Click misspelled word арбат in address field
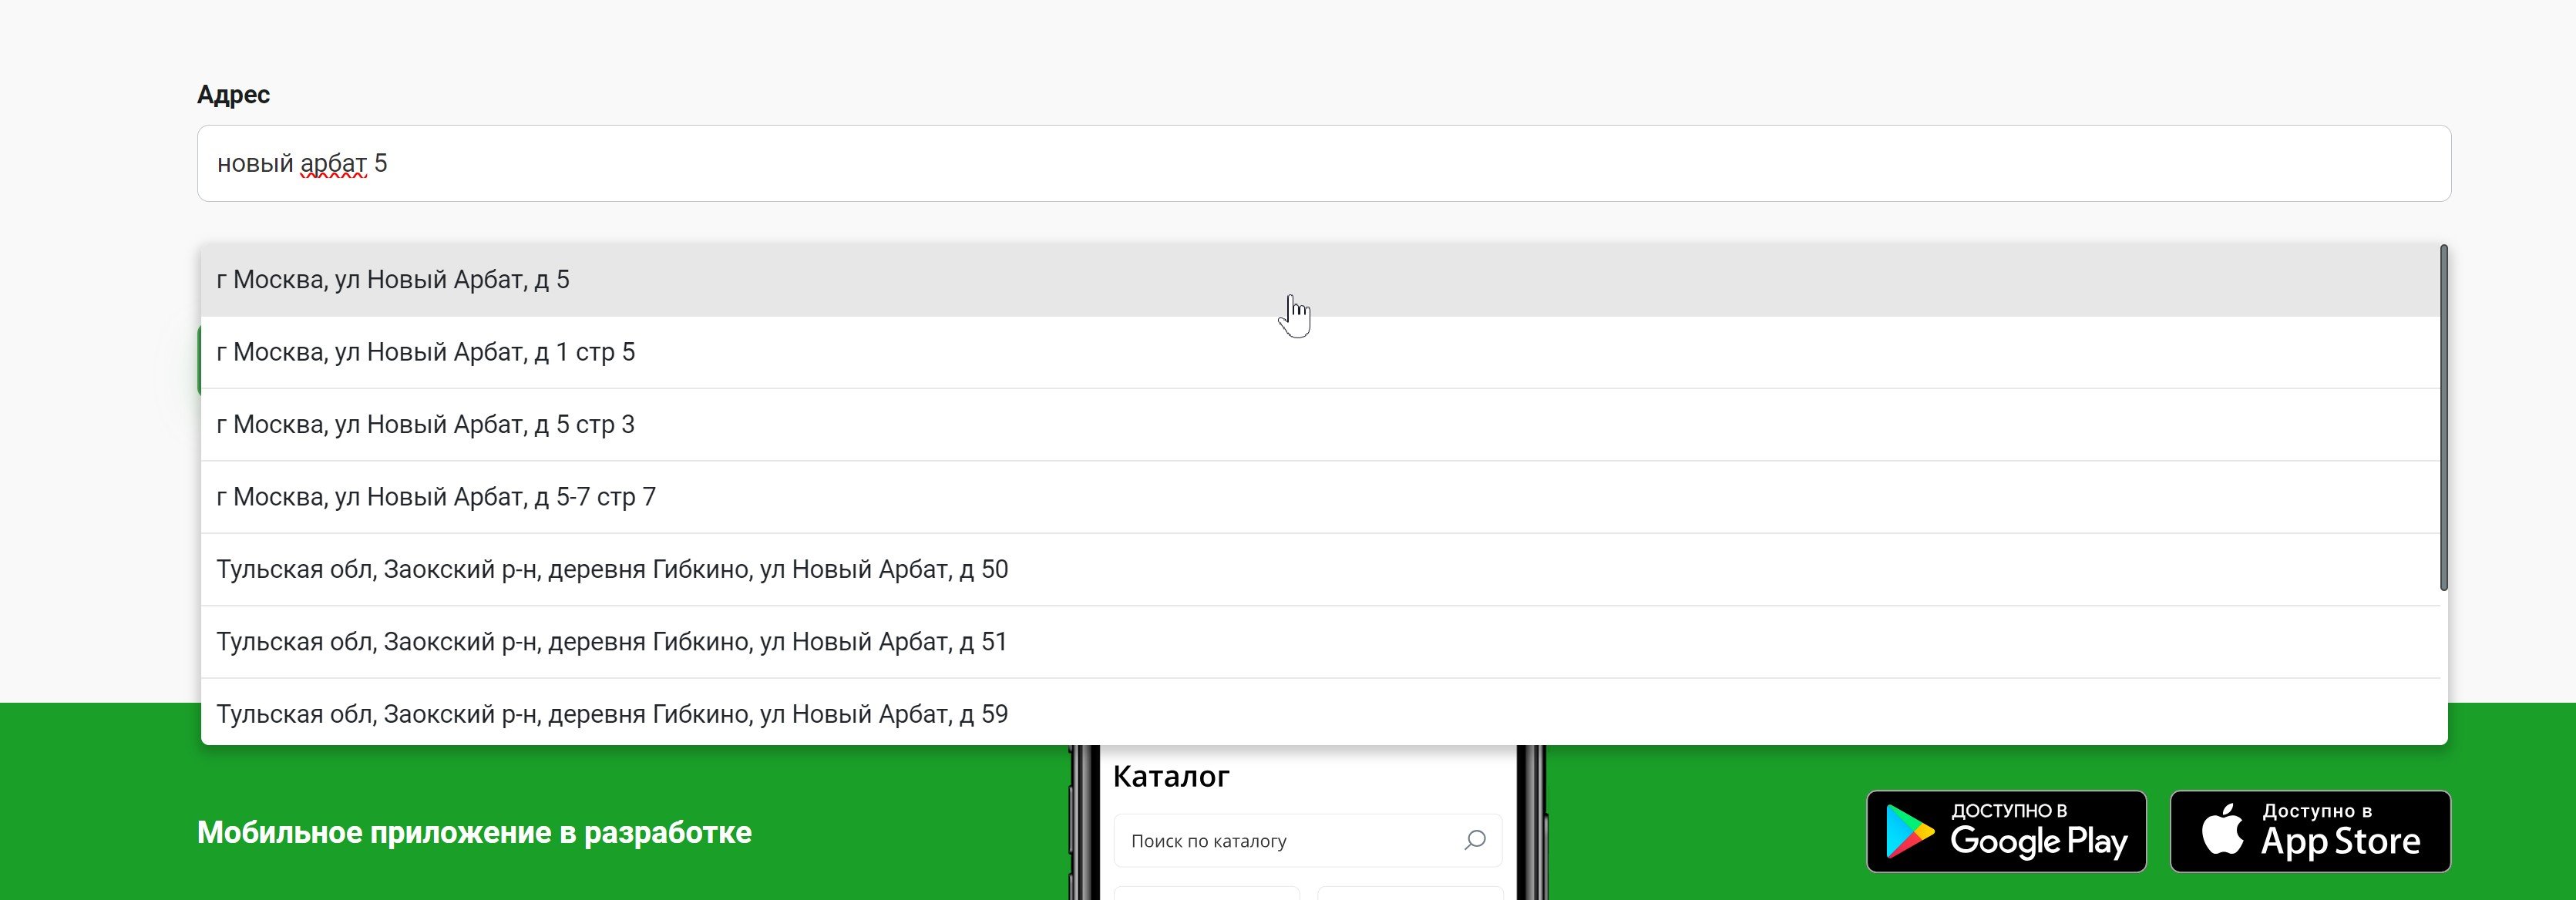Image resolution: width=2576 pixels, height=900 pixels. pos(333,163)
